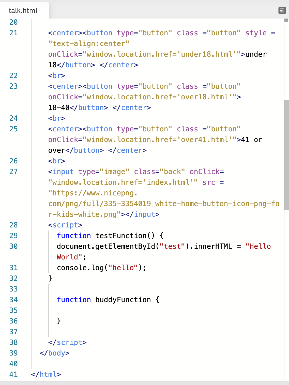The width and height of the screenshot is (289, 385).
Task: Click the closing brace on line 36
Action: 59,321
